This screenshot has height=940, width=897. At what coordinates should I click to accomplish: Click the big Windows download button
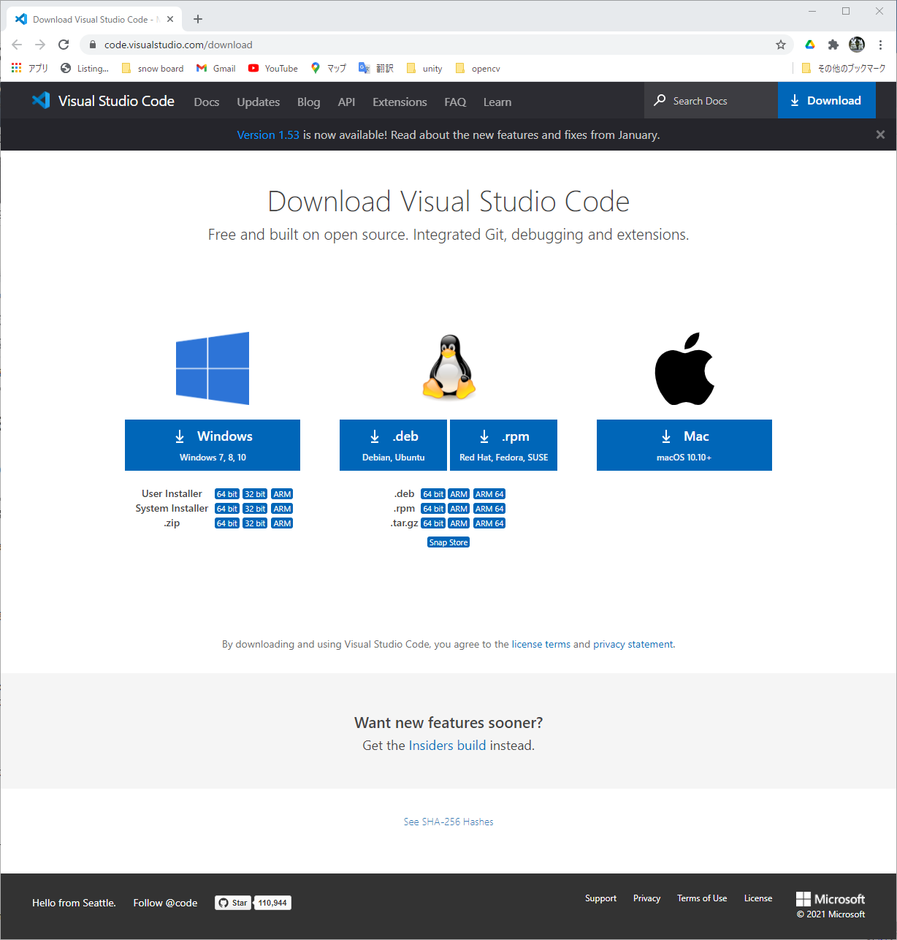(x=213, y=445)
